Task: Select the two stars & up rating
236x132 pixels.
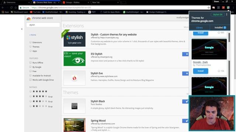Action: tap(31, 106)
